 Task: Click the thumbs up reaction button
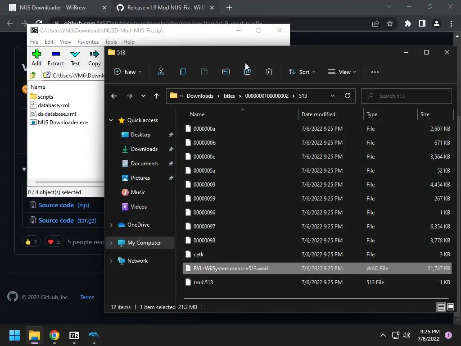coord(32,242)
